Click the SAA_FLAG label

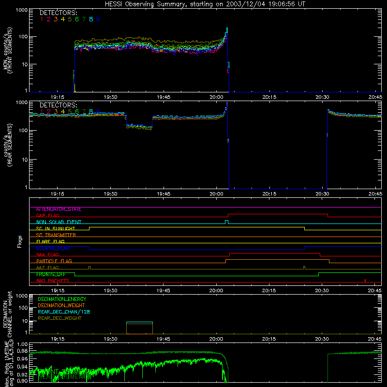click(47, 254)
